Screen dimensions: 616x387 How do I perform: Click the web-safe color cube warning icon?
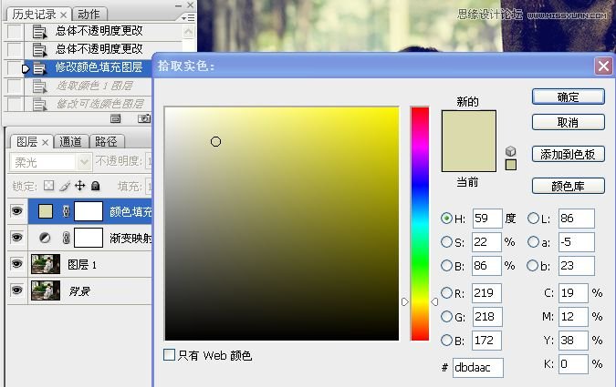511,151
